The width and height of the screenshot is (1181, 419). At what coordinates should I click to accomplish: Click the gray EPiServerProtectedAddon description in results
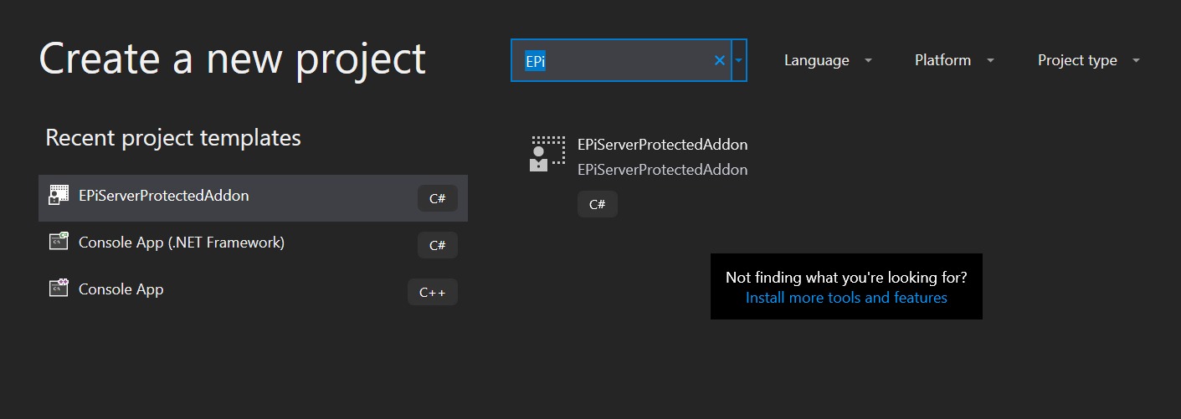[662, 170]
